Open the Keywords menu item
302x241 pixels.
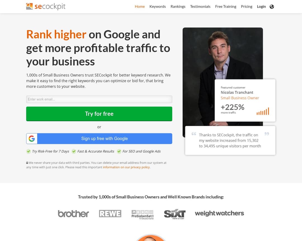click(x=157, y=6)
